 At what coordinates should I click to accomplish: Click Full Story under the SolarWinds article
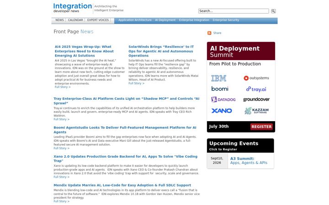(136, 83)
